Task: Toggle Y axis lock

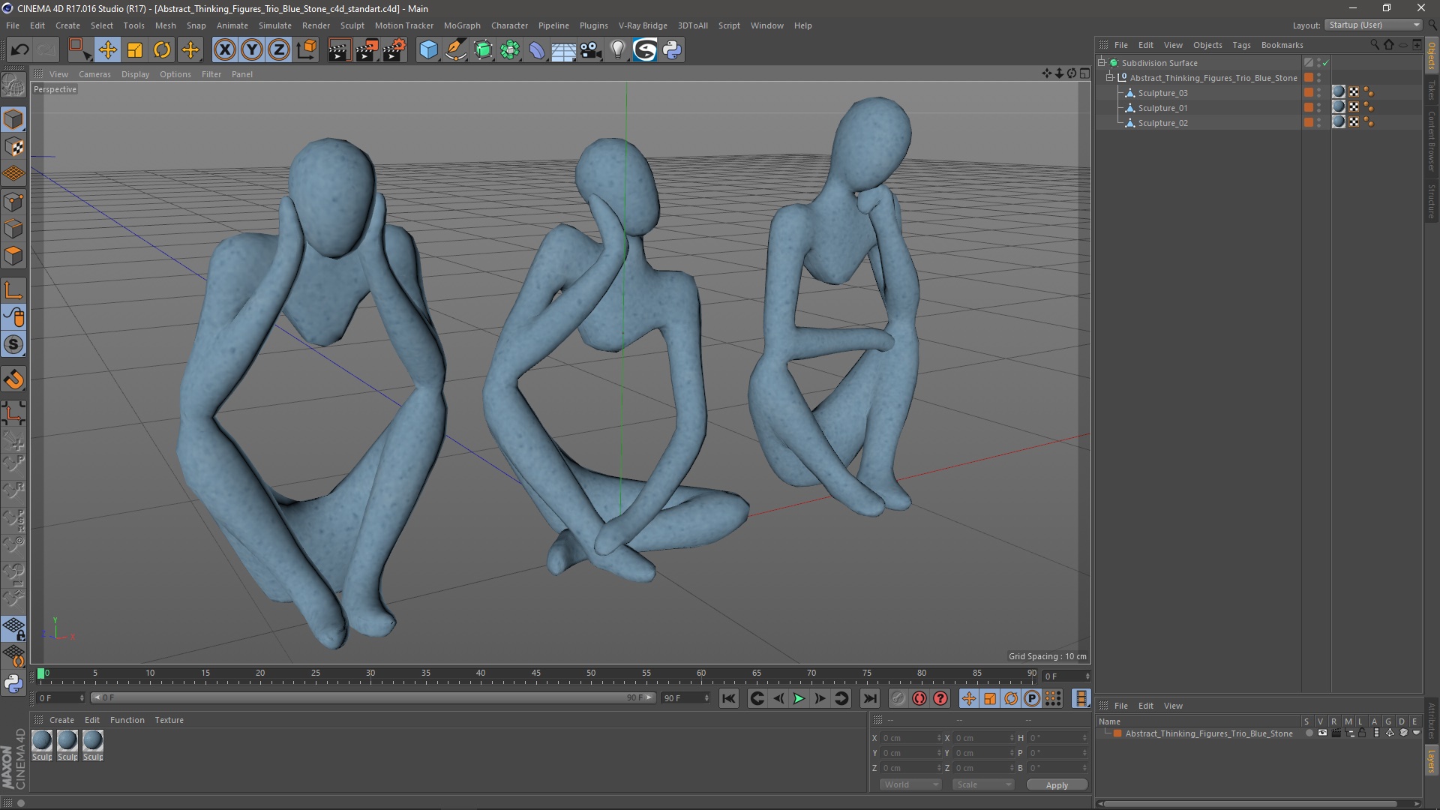Action: click(x=252, y=50)
